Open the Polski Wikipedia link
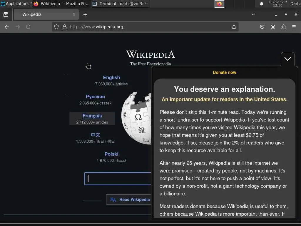 tap(111, 154)
